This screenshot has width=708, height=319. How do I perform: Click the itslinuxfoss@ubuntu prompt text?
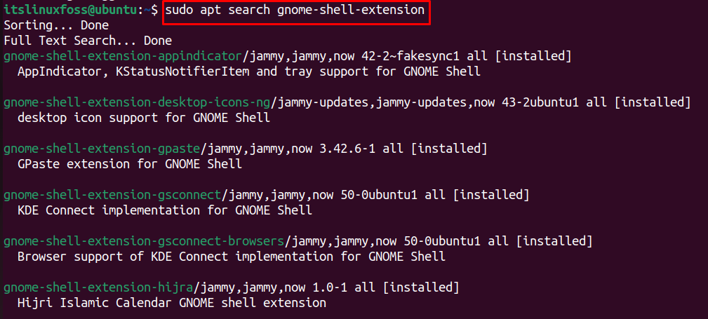(70, 10)
